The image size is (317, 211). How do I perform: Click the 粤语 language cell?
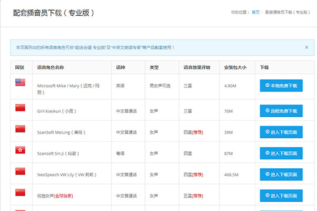click(120, 154)
